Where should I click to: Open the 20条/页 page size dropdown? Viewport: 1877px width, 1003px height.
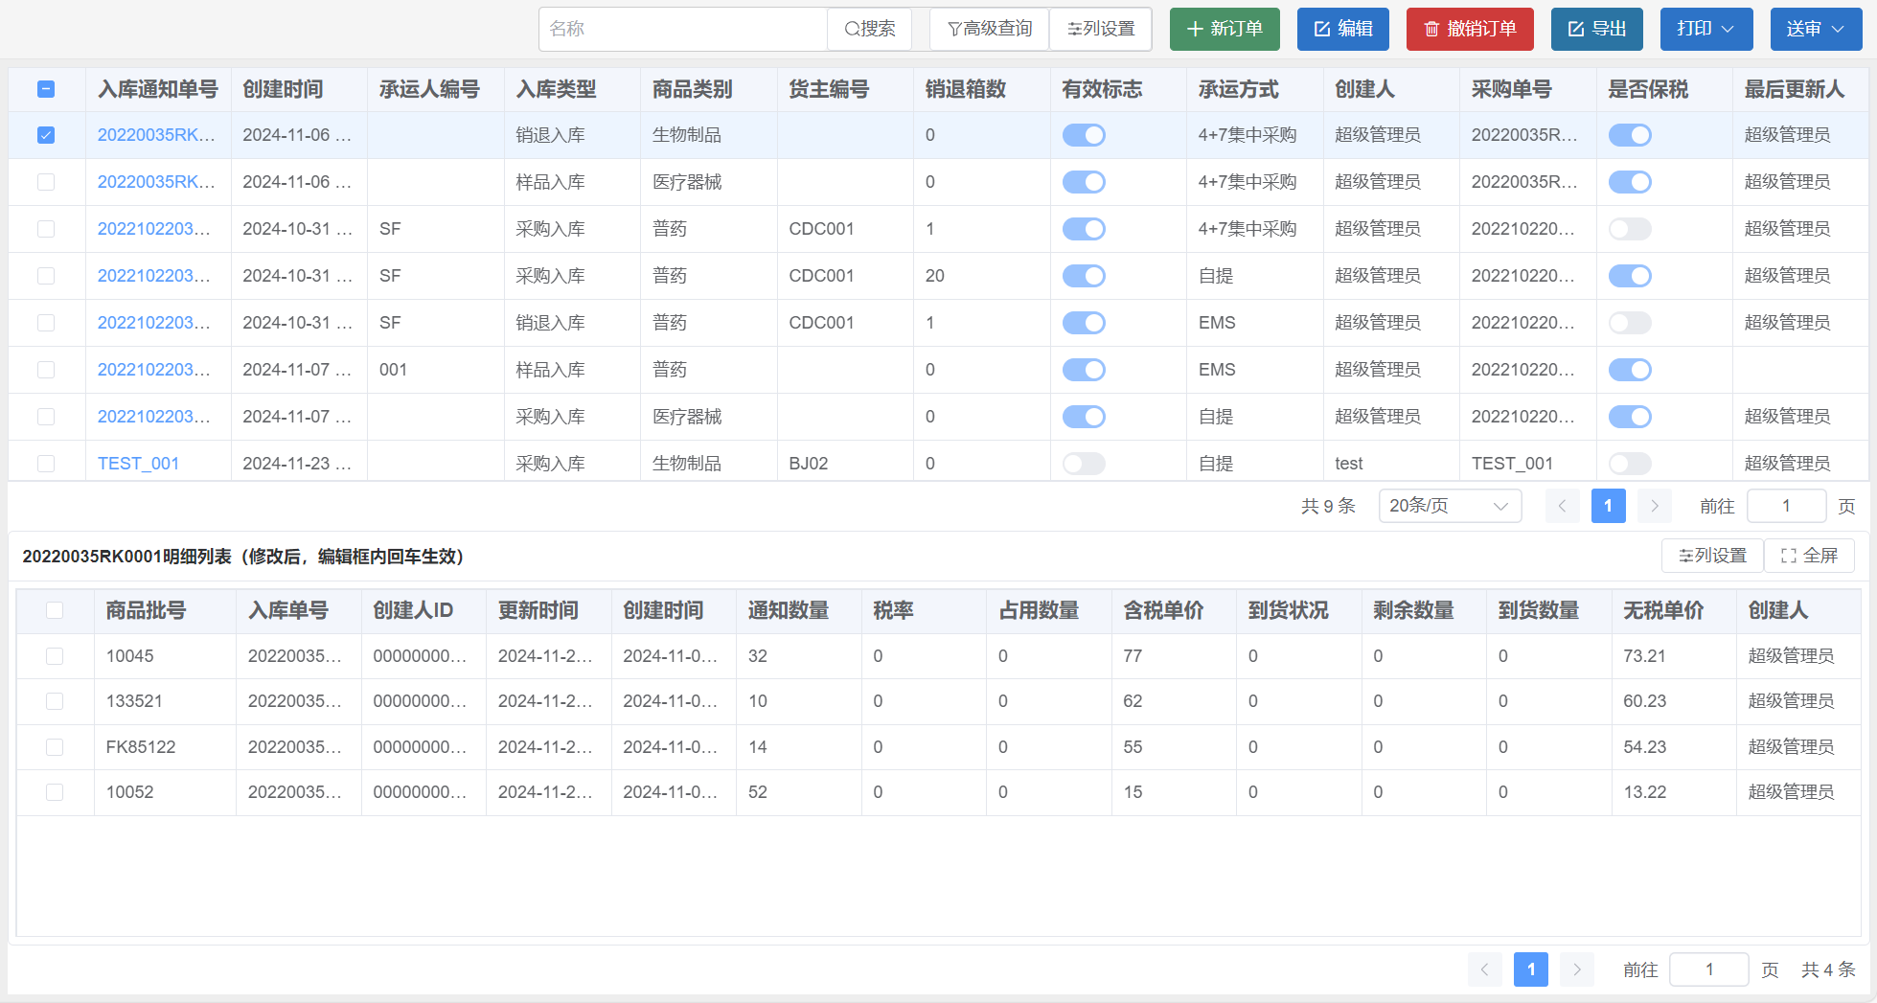tap(1450, 506)
